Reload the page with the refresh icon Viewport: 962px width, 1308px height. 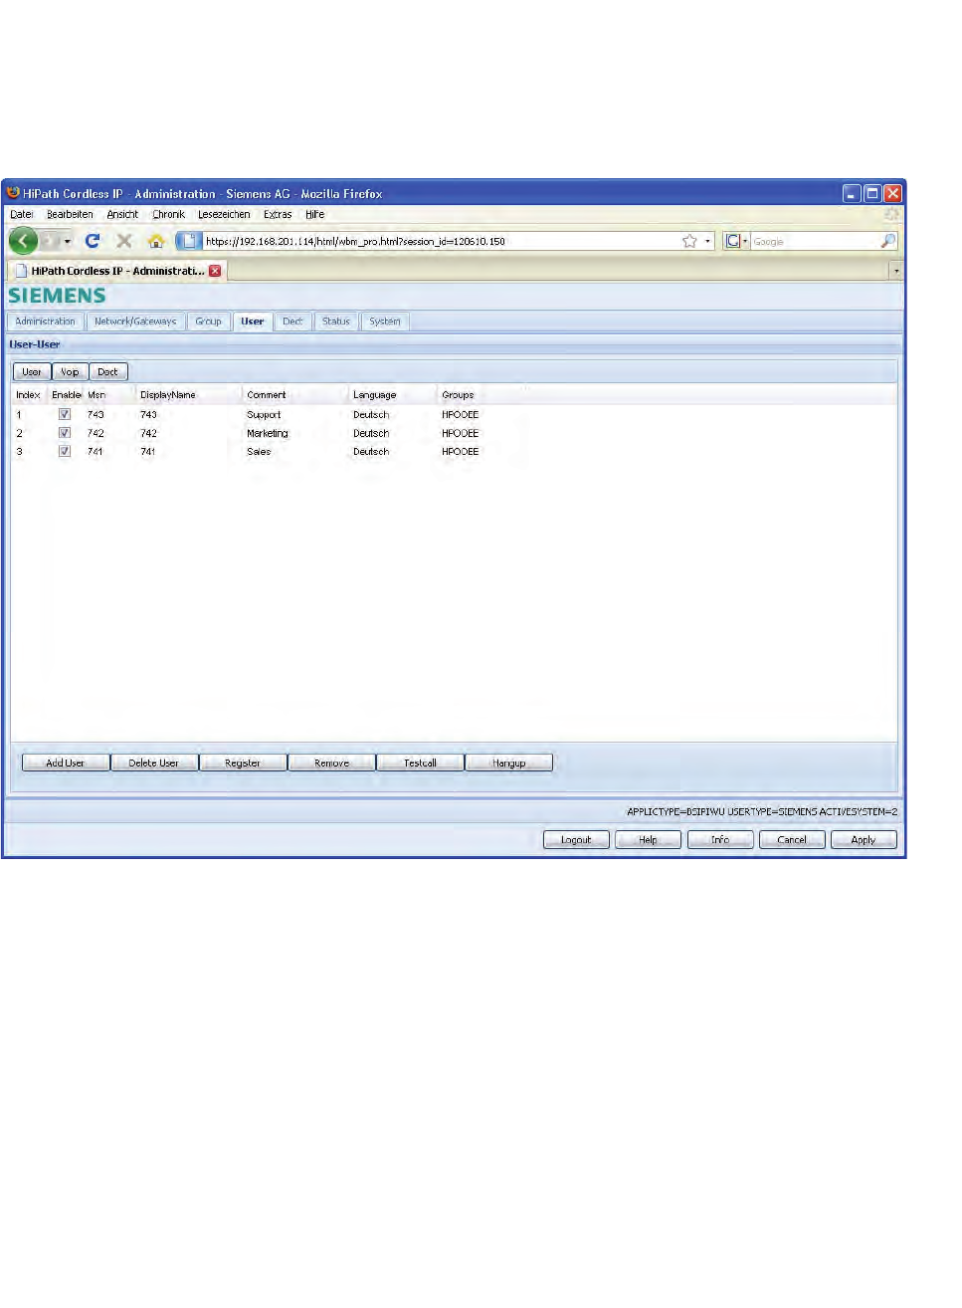pyautogui.click(x=93, y=241)
